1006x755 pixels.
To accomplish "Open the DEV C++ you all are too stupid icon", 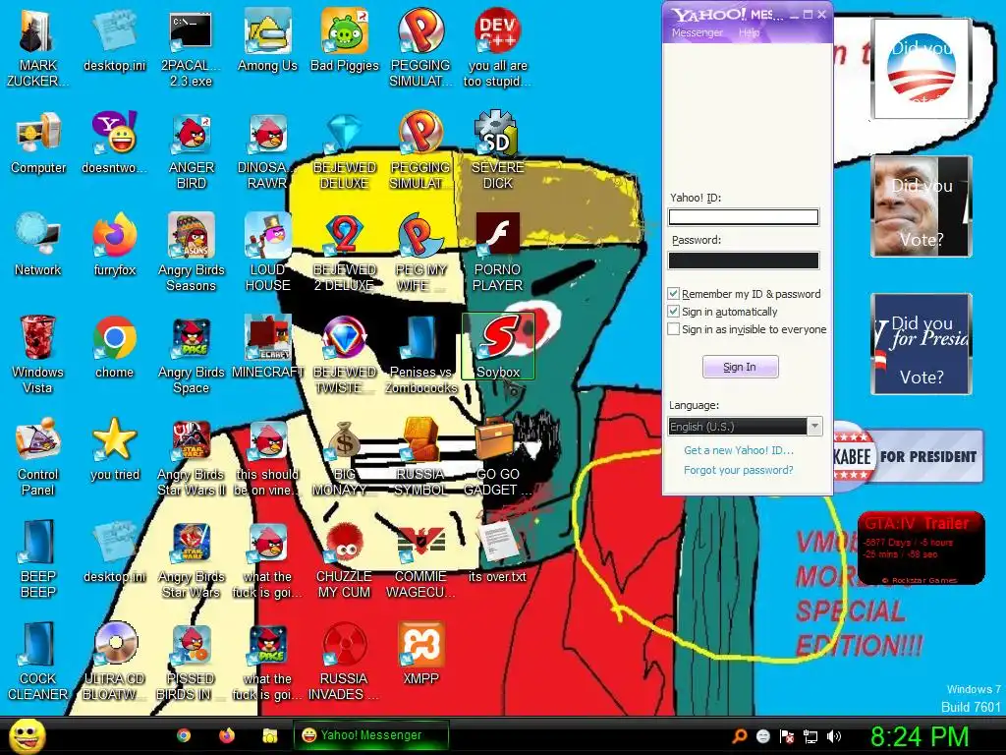I will (498, 48).
